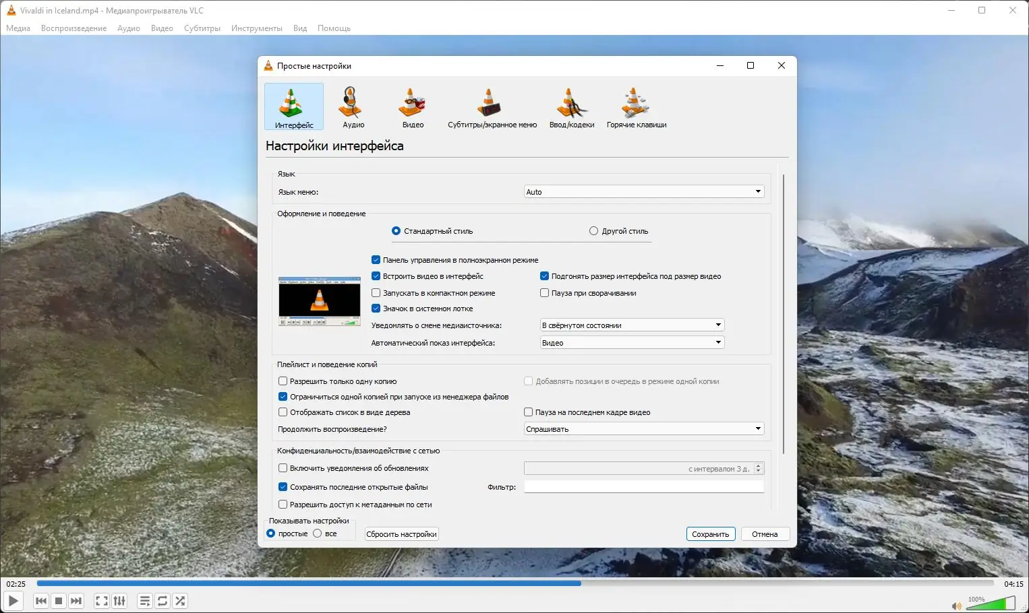This screenshot has height=613, width=1029.
Task: Adjust the volume slider at 100%
Action: click(x=990, y=603)
